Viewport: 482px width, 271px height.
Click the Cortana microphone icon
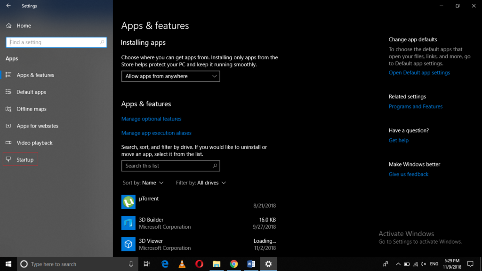131,264
